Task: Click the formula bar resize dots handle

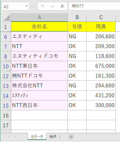Action: 33,6
